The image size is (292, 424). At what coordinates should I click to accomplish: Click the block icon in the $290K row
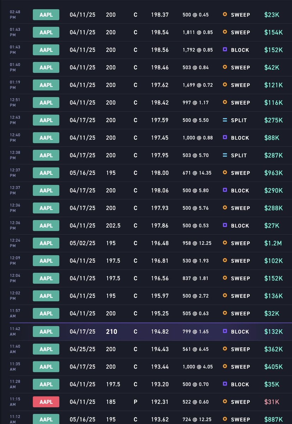(225, 190)
